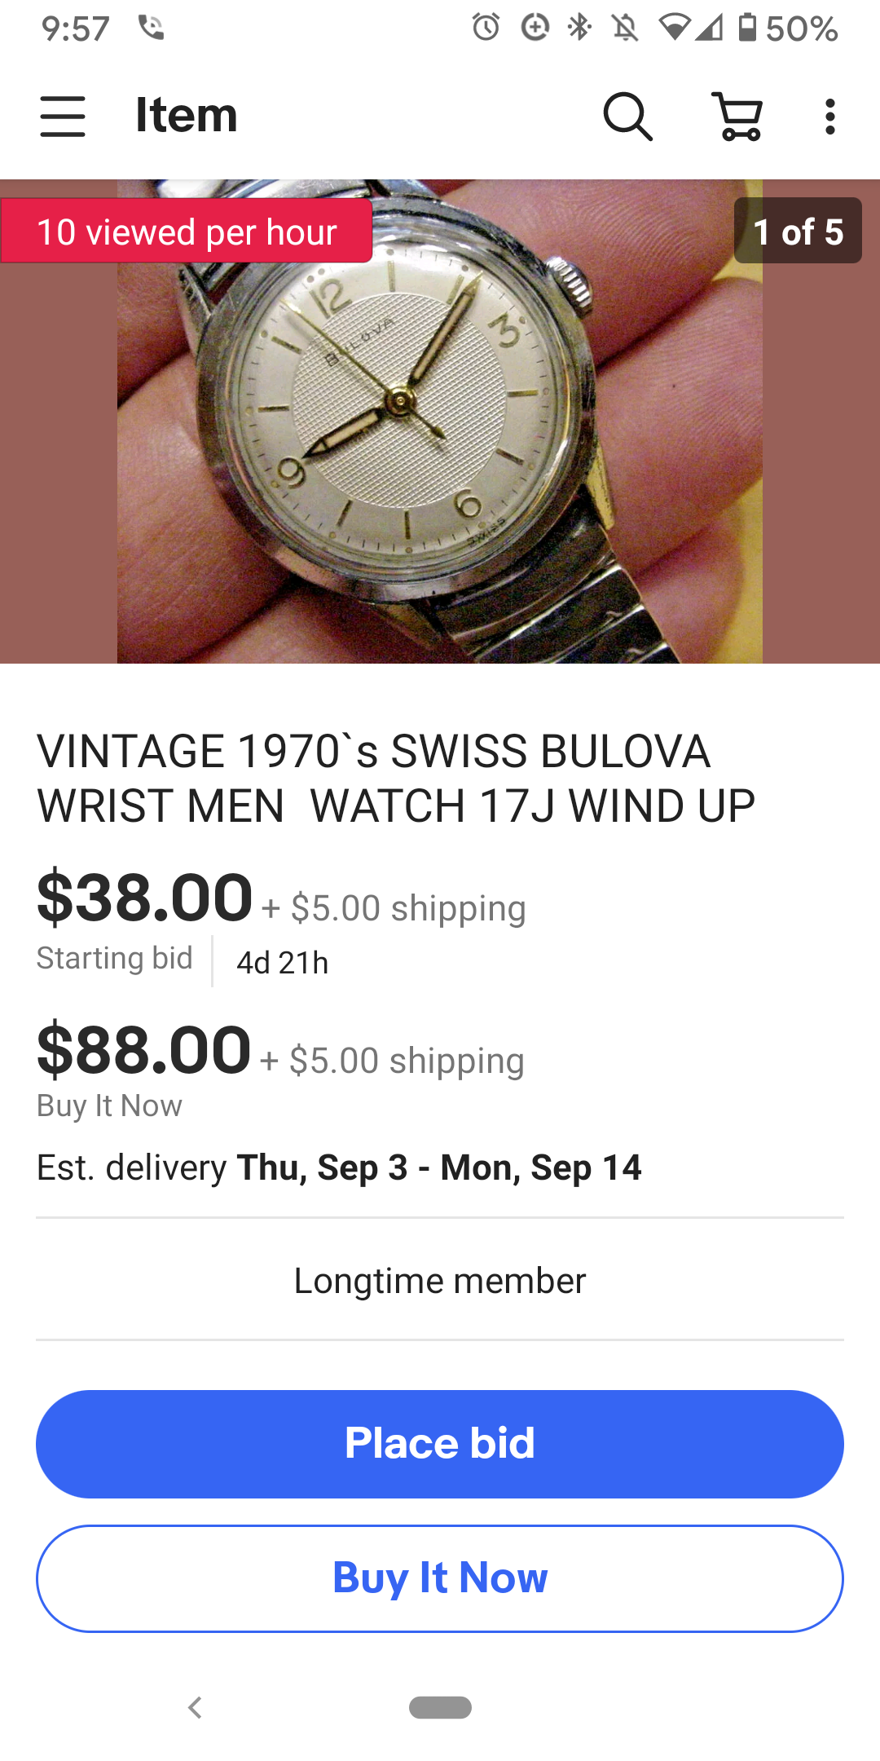880x1761 pixels.
Task: Open the three-dot overflow menu
Action: (x=829, y=116)
